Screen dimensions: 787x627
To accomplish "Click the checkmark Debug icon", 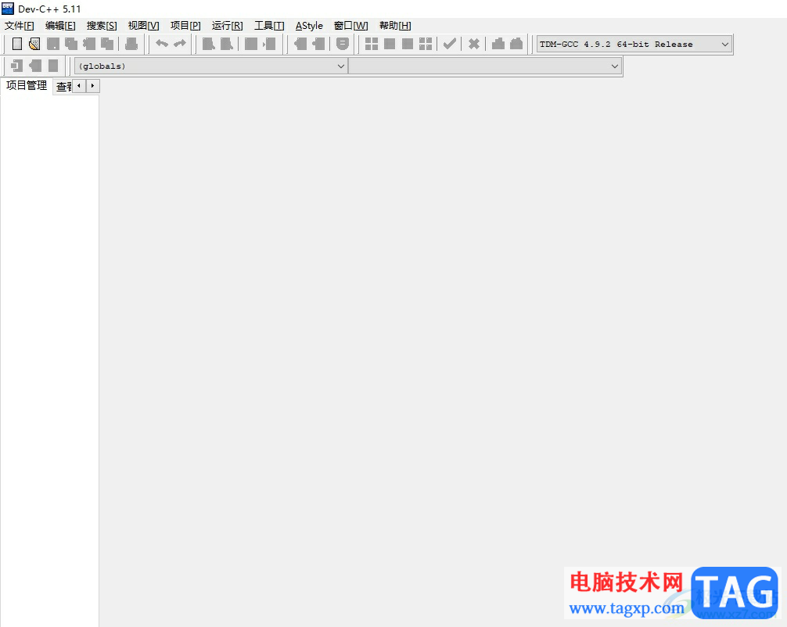I will pos(450,44).
